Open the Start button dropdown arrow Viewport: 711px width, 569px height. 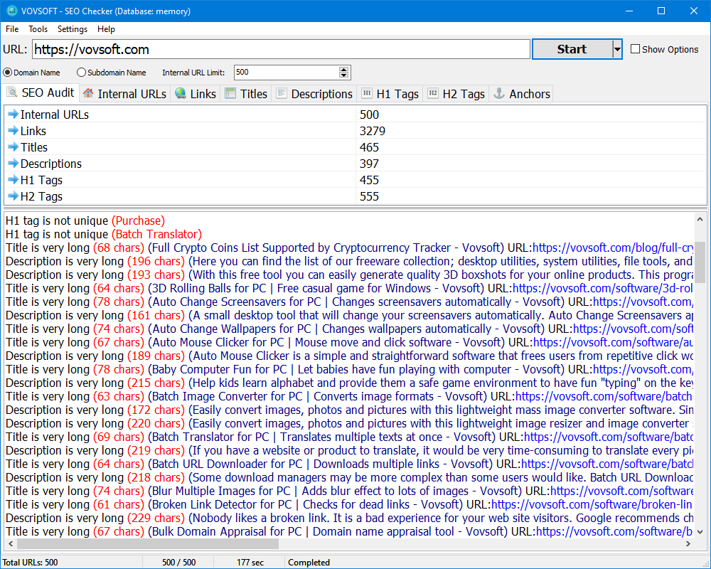617,49
